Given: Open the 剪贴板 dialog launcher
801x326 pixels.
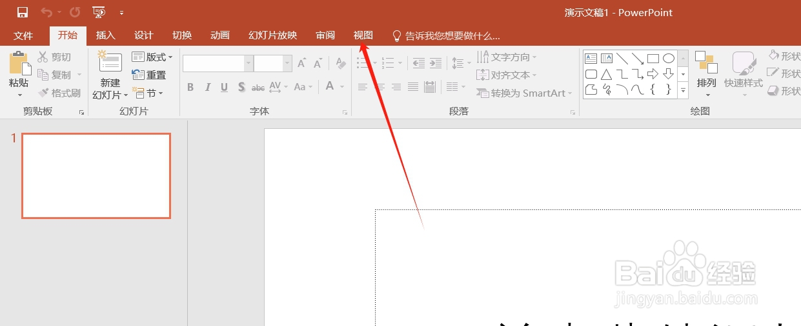Looking at the screenshot, I should [x=82, y=112].
